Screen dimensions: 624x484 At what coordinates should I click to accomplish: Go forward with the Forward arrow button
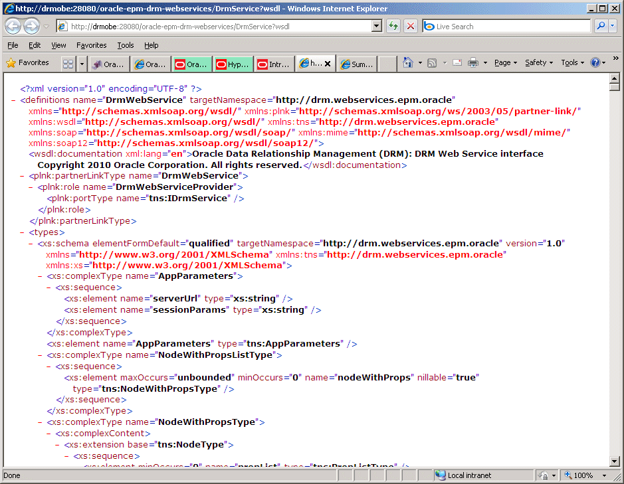click(x=31, y=27)
